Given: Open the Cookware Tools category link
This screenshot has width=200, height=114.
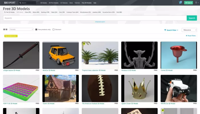Looking at the screenshot, I should tap(72, 12).
